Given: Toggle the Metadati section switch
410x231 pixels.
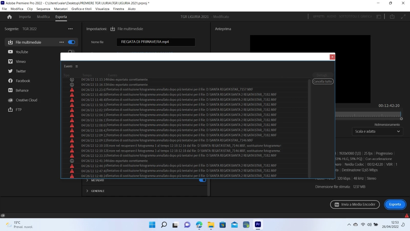Looking at the screenshot, I should click(x=202, y=180).
